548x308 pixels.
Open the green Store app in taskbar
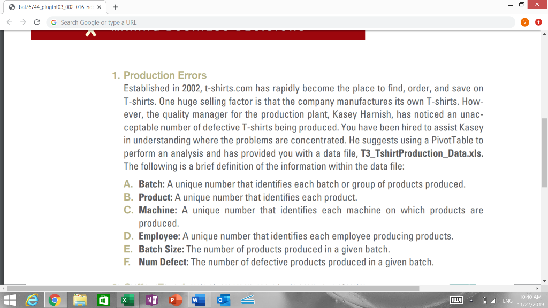tap(103, 300)
